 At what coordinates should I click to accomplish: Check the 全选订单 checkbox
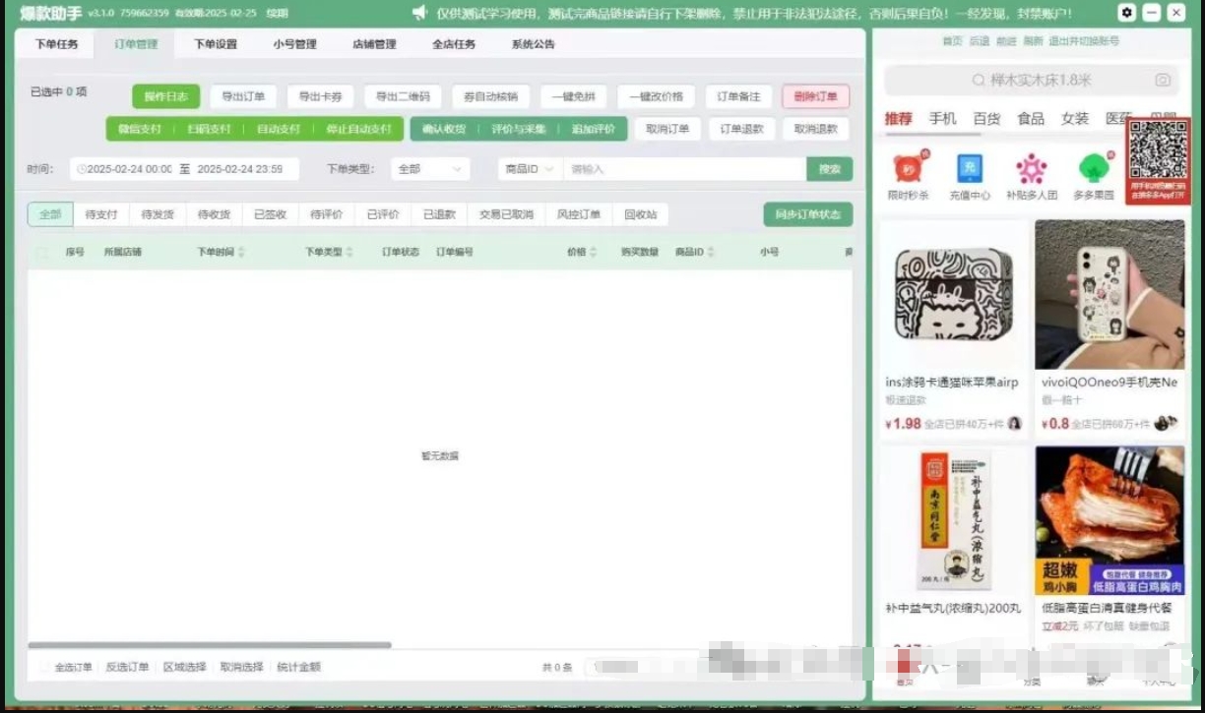(x=44, y=667)
